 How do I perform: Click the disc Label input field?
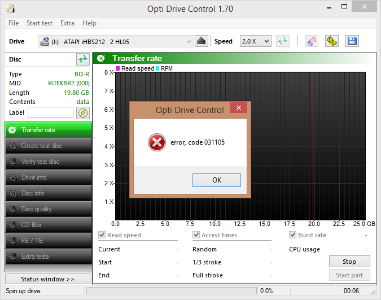tap(50, 112)
